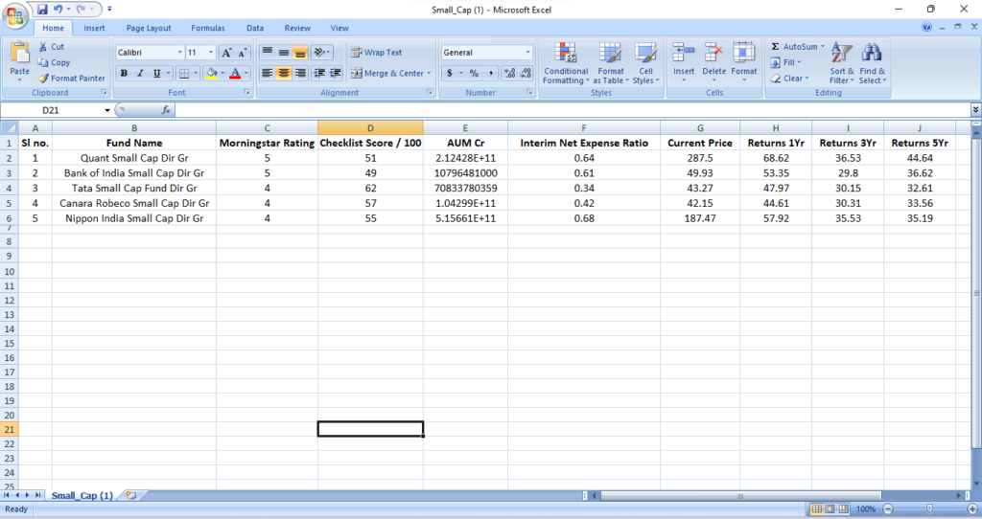
Task: Click the Insert Worksheet button
Action: point(130,495)
